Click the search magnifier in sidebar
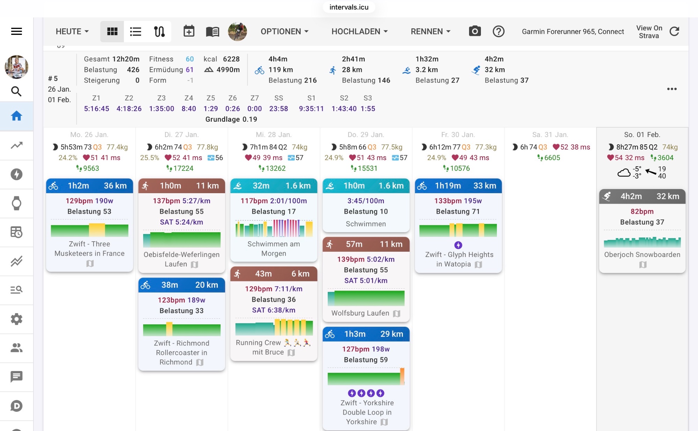 coord(16,91)
